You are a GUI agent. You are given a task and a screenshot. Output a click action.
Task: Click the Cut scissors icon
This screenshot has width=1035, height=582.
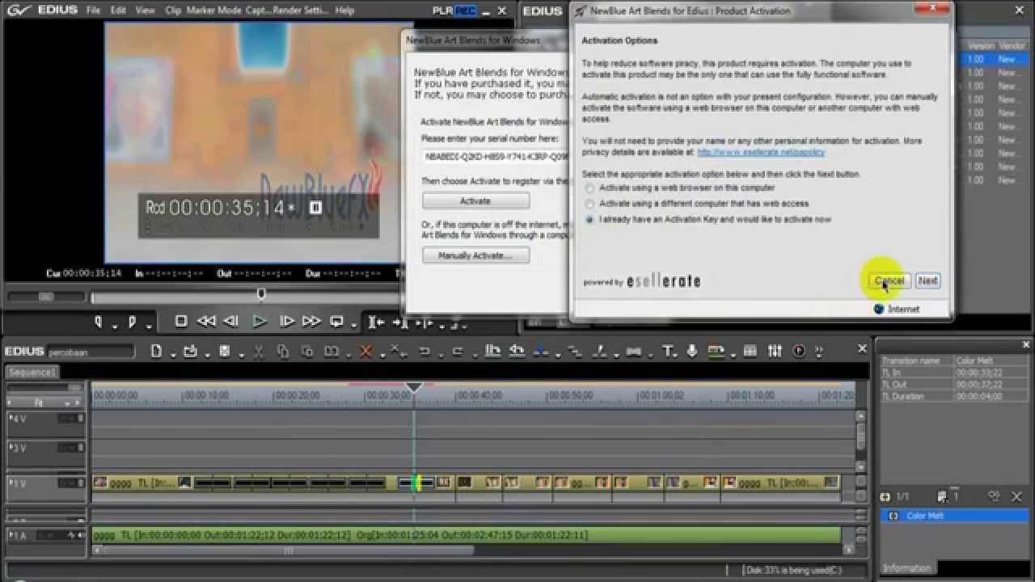click(259, 351)
